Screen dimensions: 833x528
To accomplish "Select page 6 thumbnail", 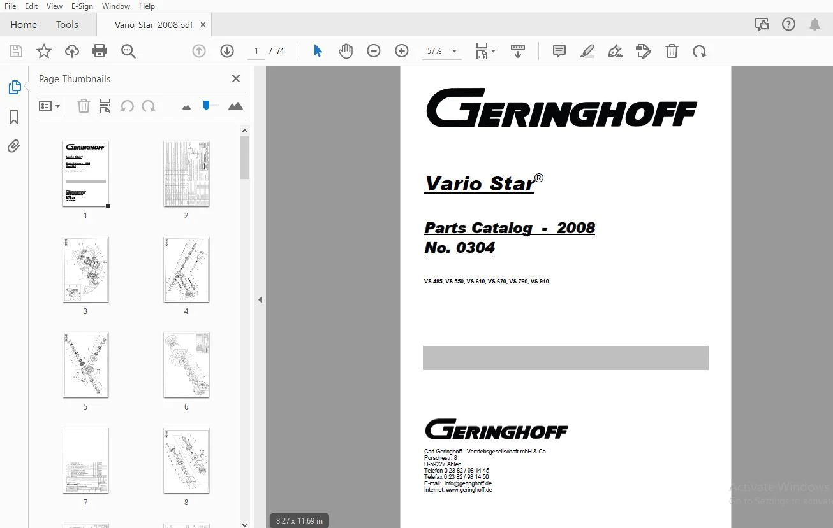I will [x=186, y=365].
